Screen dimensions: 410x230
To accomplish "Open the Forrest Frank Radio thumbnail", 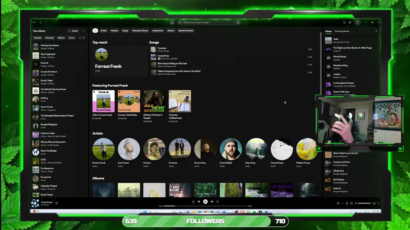I will [129, 101].
